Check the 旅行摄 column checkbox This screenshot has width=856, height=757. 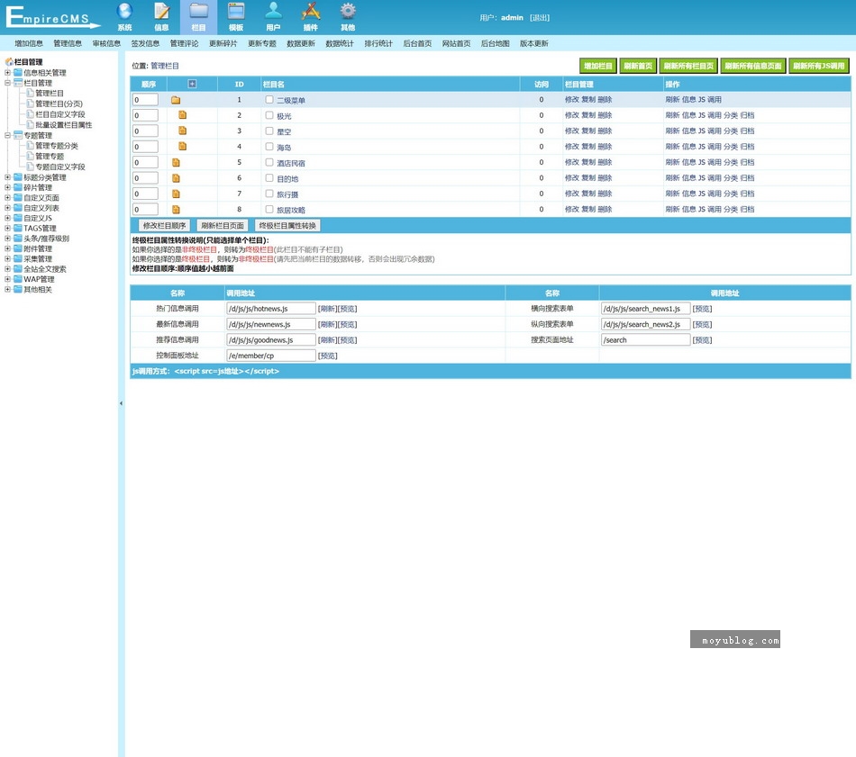pos(269,194)
